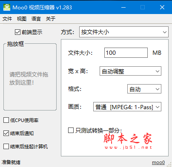Open the 格式 dropdown set to 自动
Image resolution: width=172 pixels, height=167 pixels.
[x=144, y=89]
